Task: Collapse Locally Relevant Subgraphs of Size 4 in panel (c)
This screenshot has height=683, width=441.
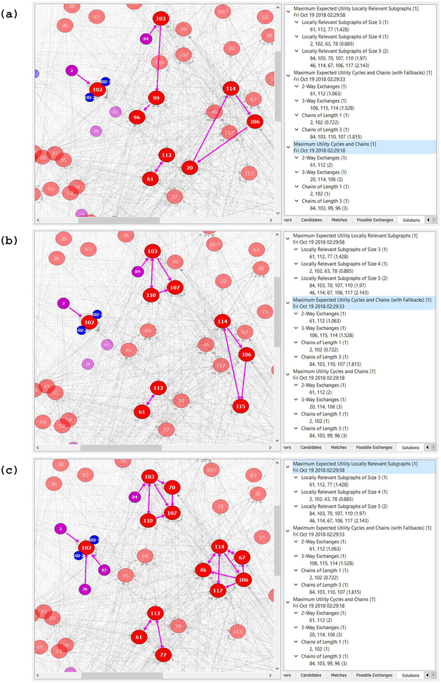Action: [295, 492]
